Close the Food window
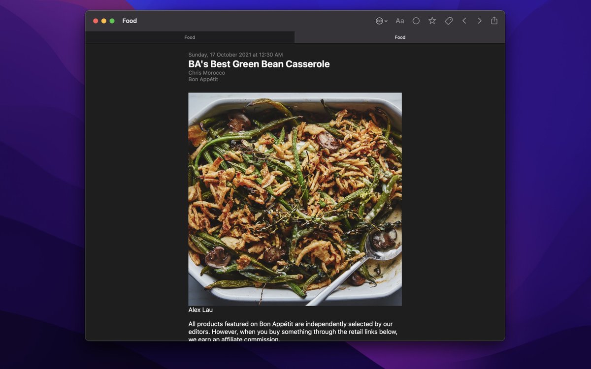This screenshot has height=369, width=591. tap(96, 21)
